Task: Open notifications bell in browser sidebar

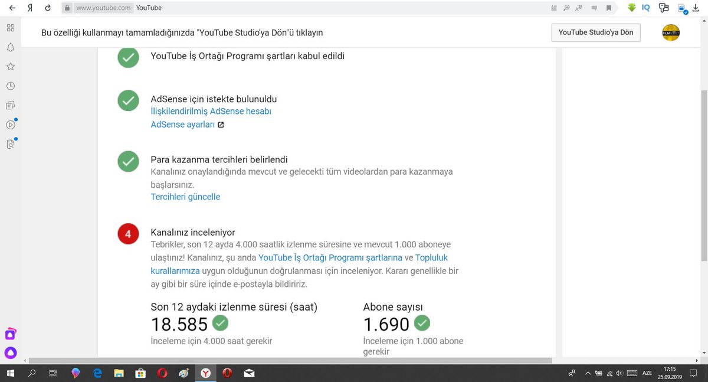Action: (x=11, y=47)
